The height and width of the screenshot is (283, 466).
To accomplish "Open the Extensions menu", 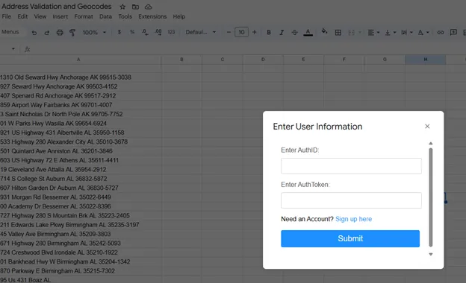I will coord(152,16).
